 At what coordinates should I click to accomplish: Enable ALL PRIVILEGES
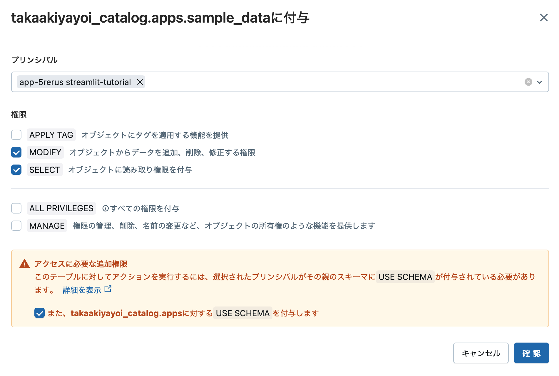click(x=16, y=208)
